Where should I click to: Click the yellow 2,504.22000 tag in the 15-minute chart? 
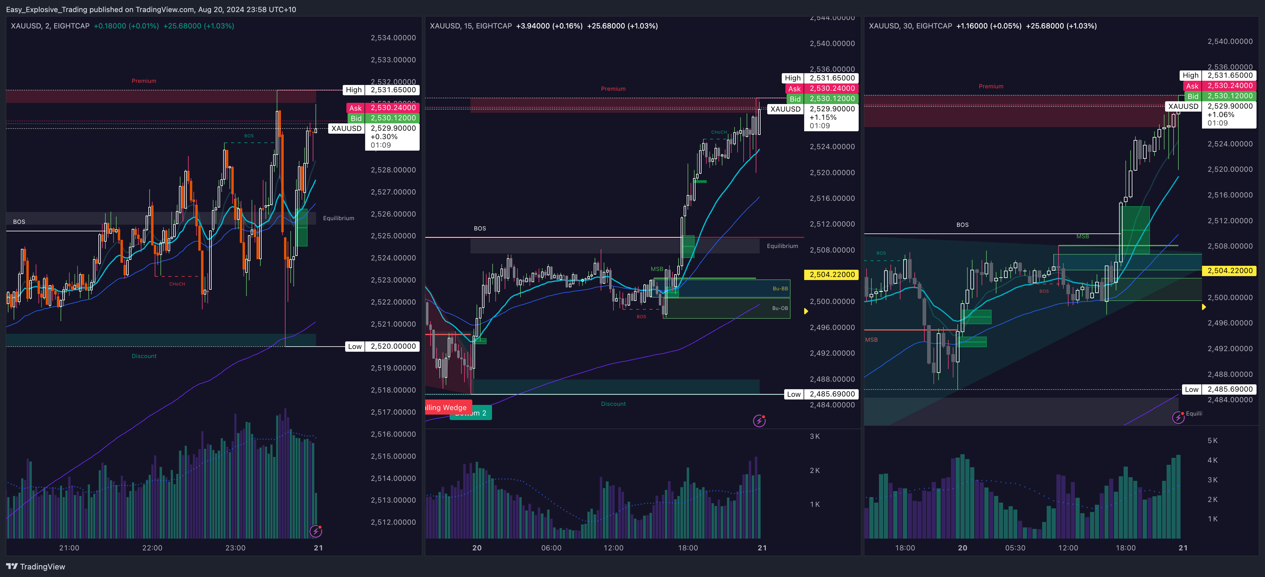(x=831, y=275)
